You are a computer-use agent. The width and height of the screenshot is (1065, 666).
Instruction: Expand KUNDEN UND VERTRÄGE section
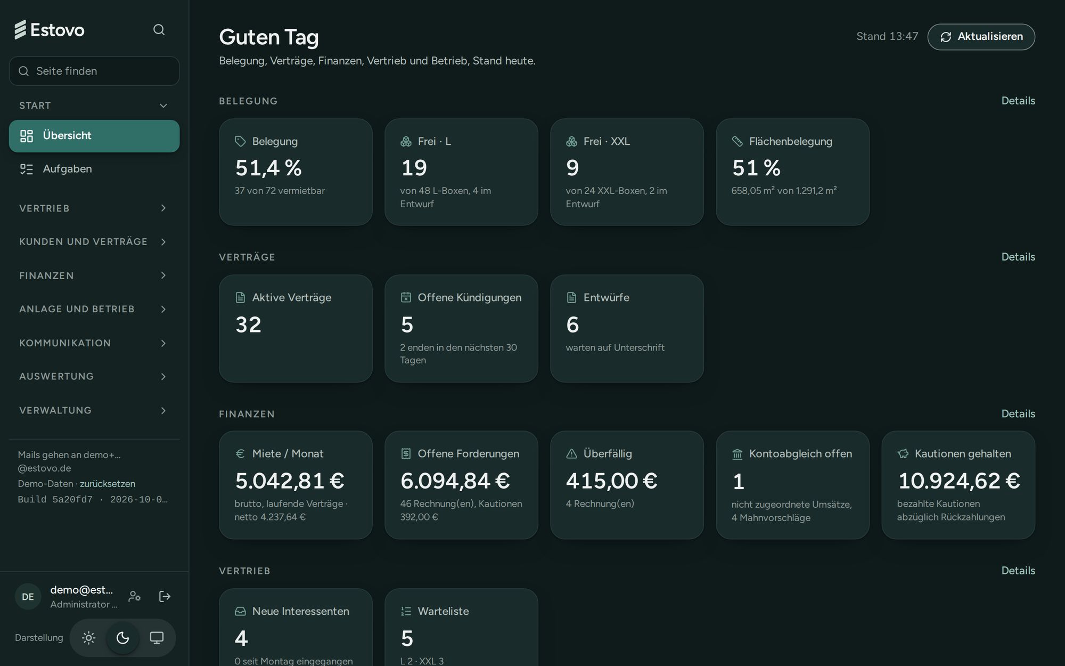(94, 242)
